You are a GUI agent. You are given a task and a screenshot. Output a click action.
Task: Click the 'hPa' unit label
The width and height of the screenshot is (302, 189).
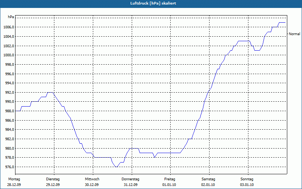[x=11, y=17]
